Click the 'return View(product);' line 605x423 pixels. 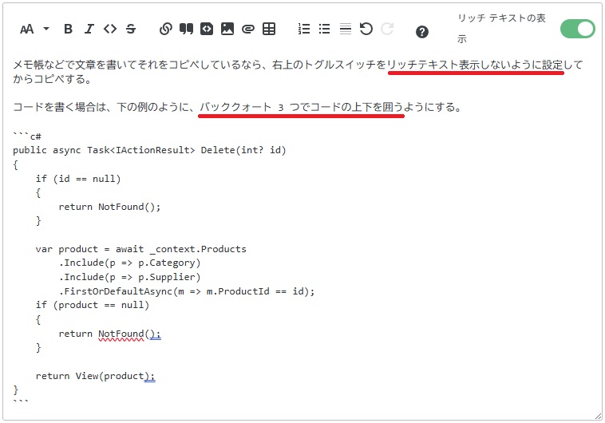(95, 376)
